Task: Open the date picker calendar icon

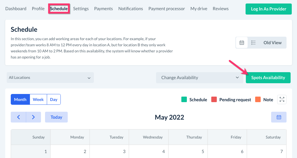Action: [x=279, y=117]
